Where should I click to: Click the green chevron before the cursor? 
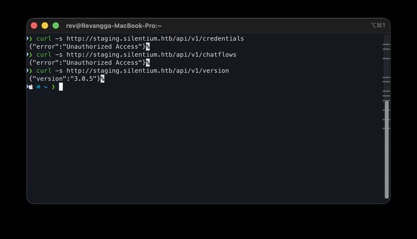pyautogui.click(x=53, y=87)
